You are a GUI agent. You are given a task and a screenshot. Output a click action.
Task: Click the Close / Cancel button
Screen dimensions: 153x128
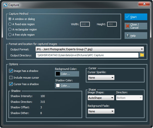point(136,26)
